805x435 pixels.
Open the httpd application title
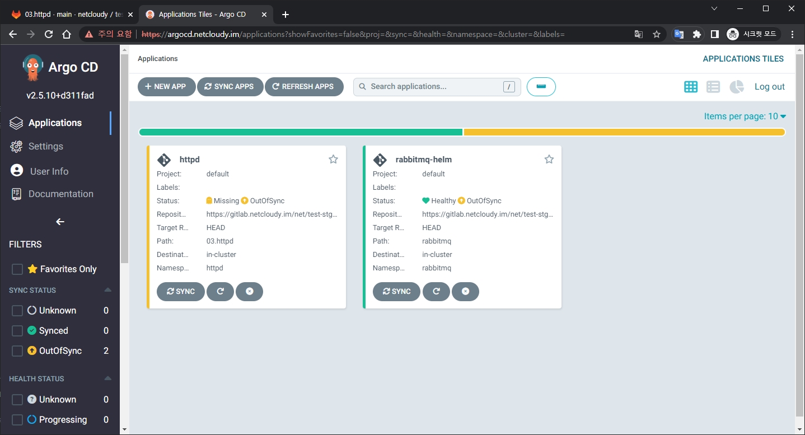tap(190, 160)
